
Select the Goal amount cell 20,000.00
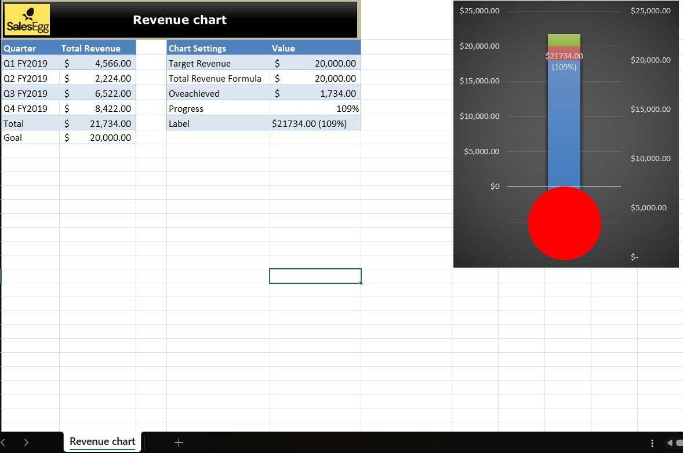97,138
